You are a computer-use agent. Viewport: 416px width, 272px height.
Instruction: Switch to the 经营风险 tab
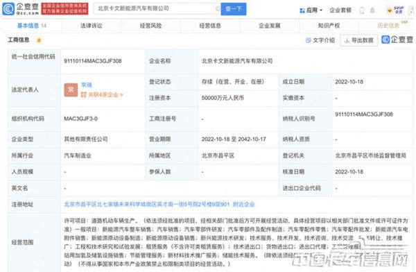pyautogui.click(x=150, y=26)
